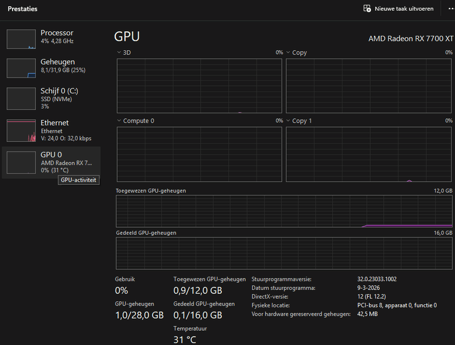Click the Stuurprogrammaversie label
Screen dimensions: 455x345
[x=282, y=279]
